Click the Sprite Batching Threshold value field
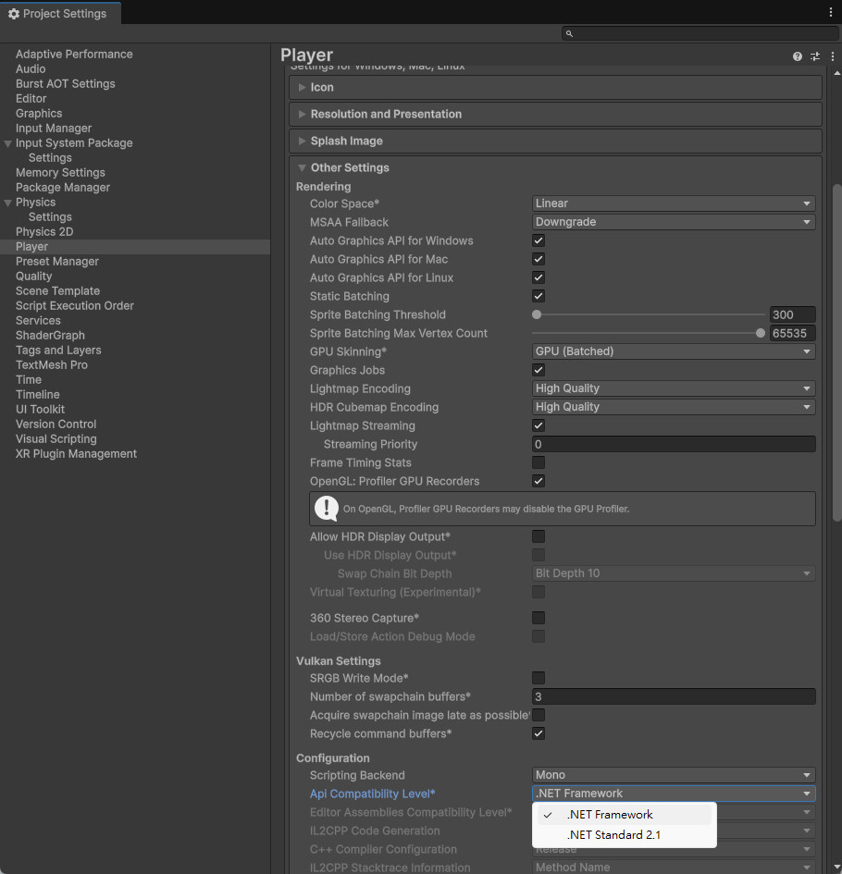842x874 pixels. coord(792,315)
